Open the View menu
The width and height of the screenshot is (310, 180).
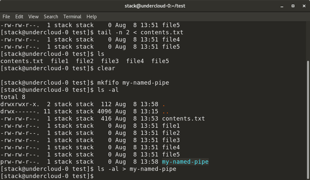point(33,16)
